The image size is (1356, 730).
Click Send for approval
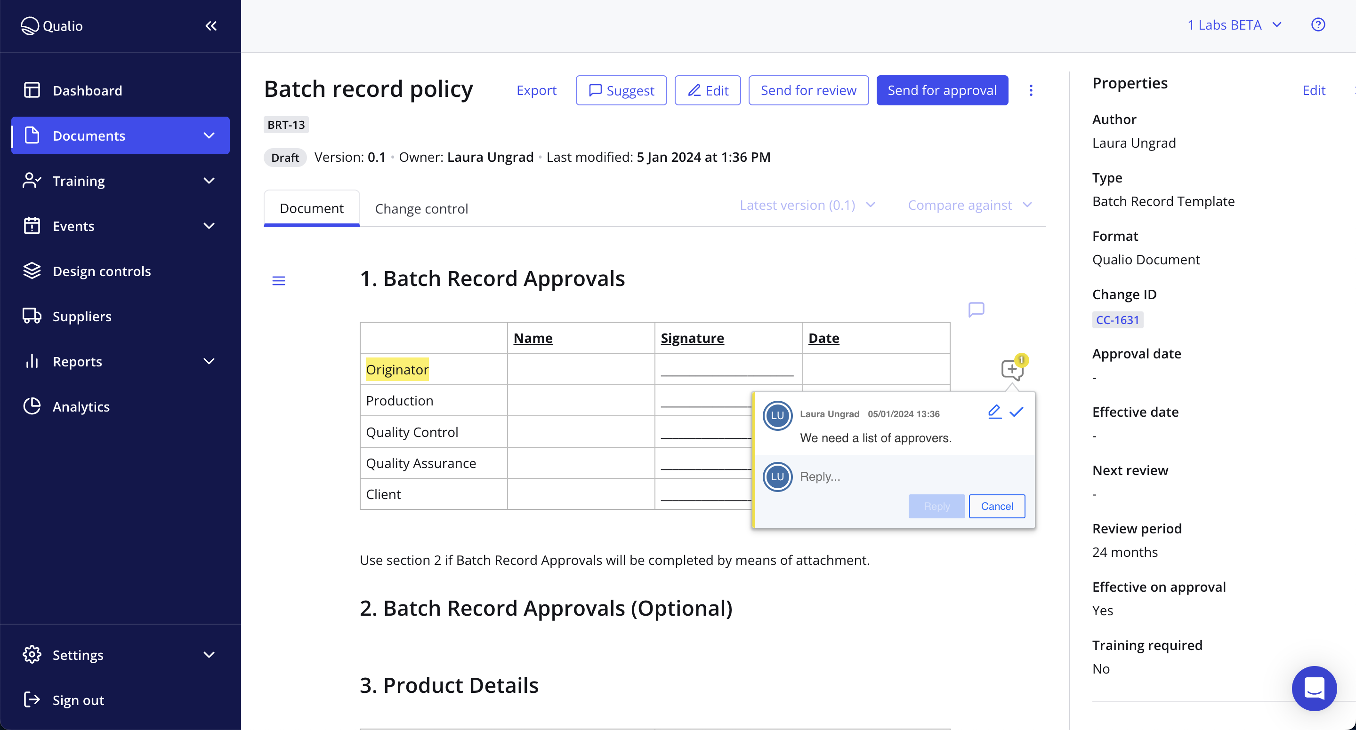click(942, 90)
